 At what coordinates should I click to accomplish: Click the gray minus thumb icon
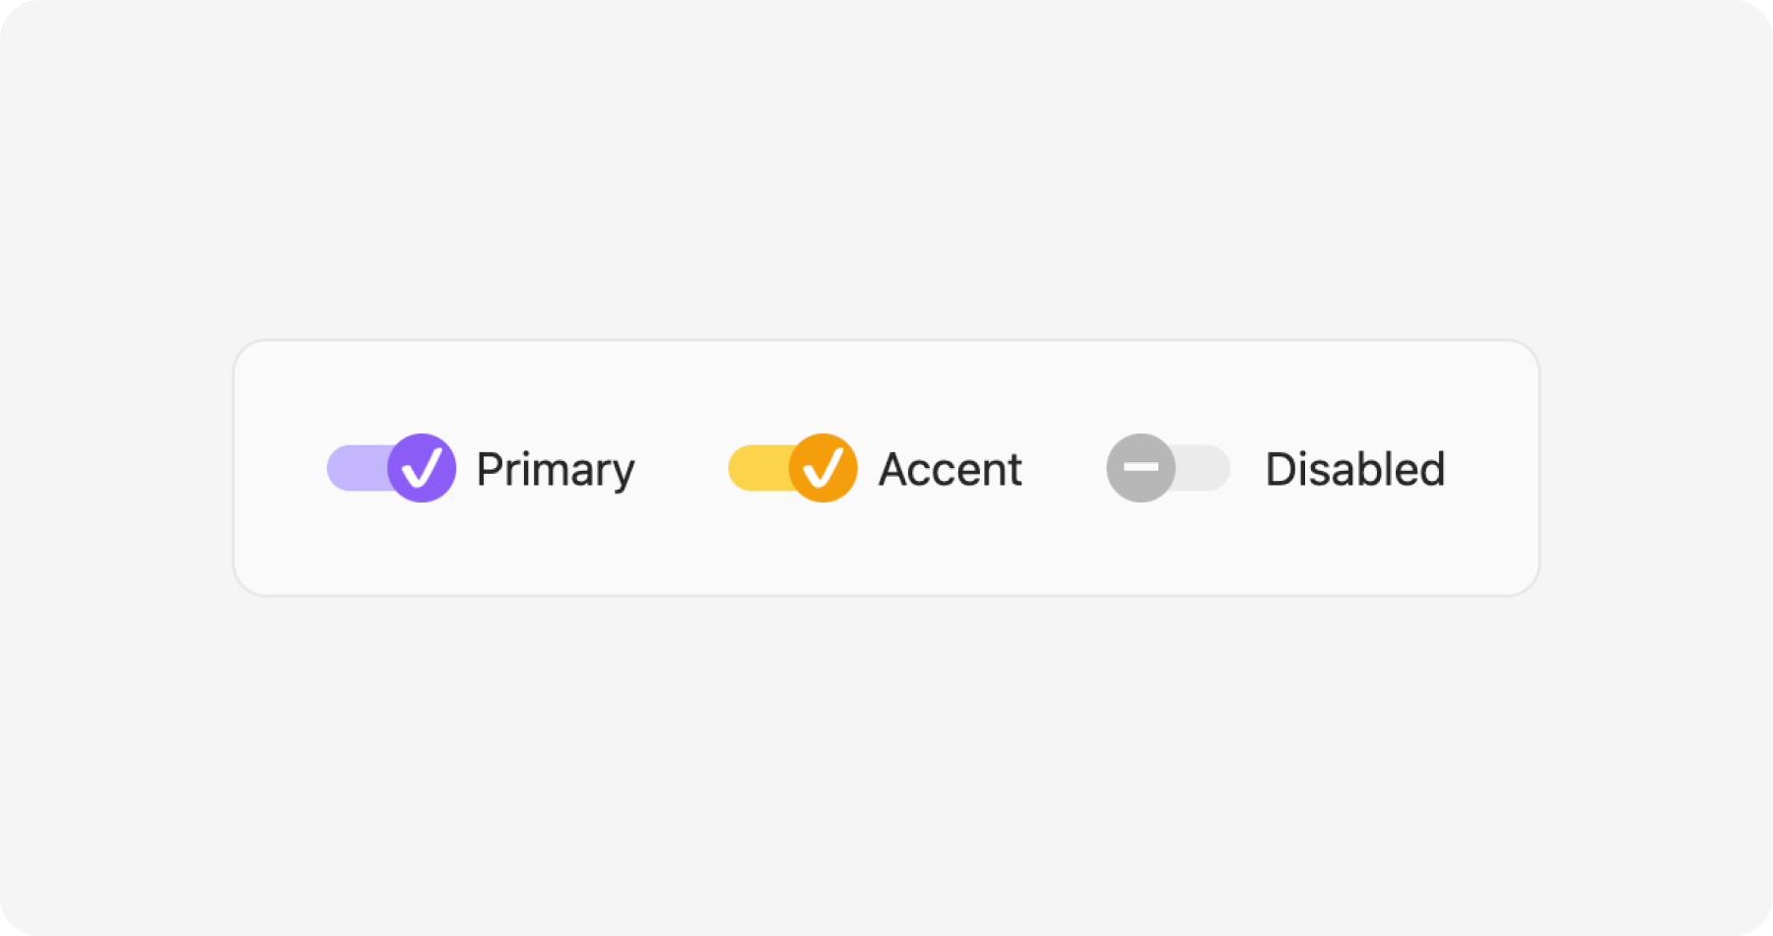[1141, 468]
